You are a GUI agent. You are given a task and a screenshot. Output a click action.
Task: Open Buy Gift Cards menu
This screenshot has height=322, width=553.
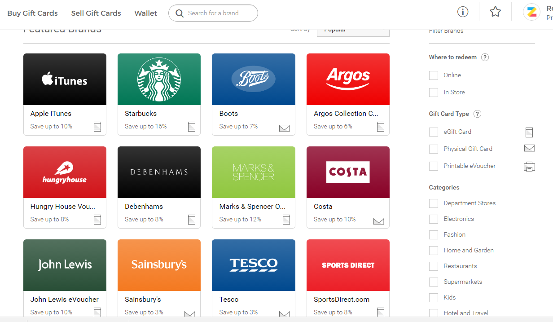[x=32, y=13]
